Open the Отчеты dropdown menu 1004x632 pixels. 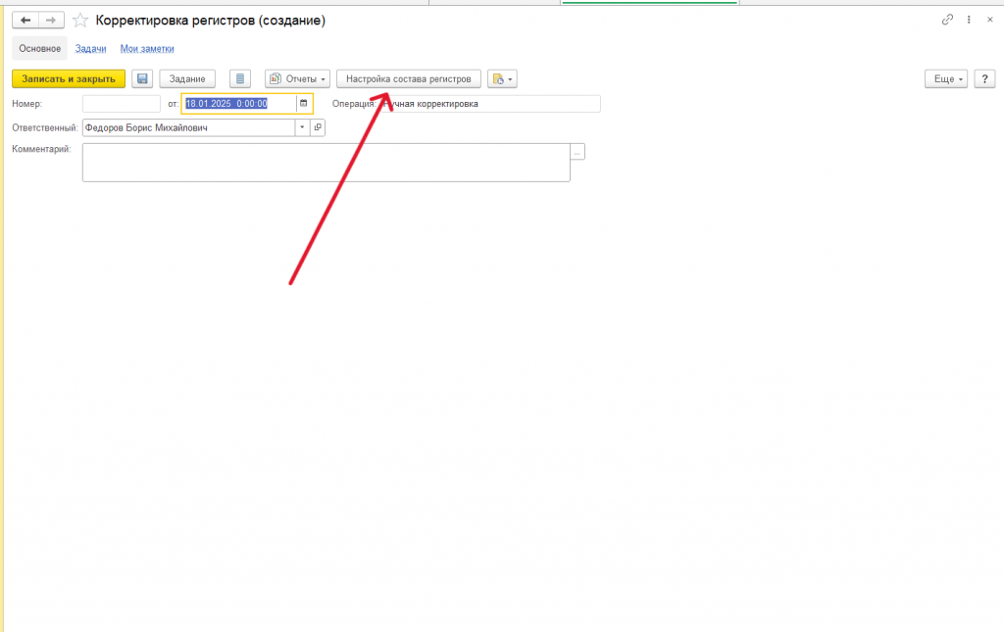point(298,78)
